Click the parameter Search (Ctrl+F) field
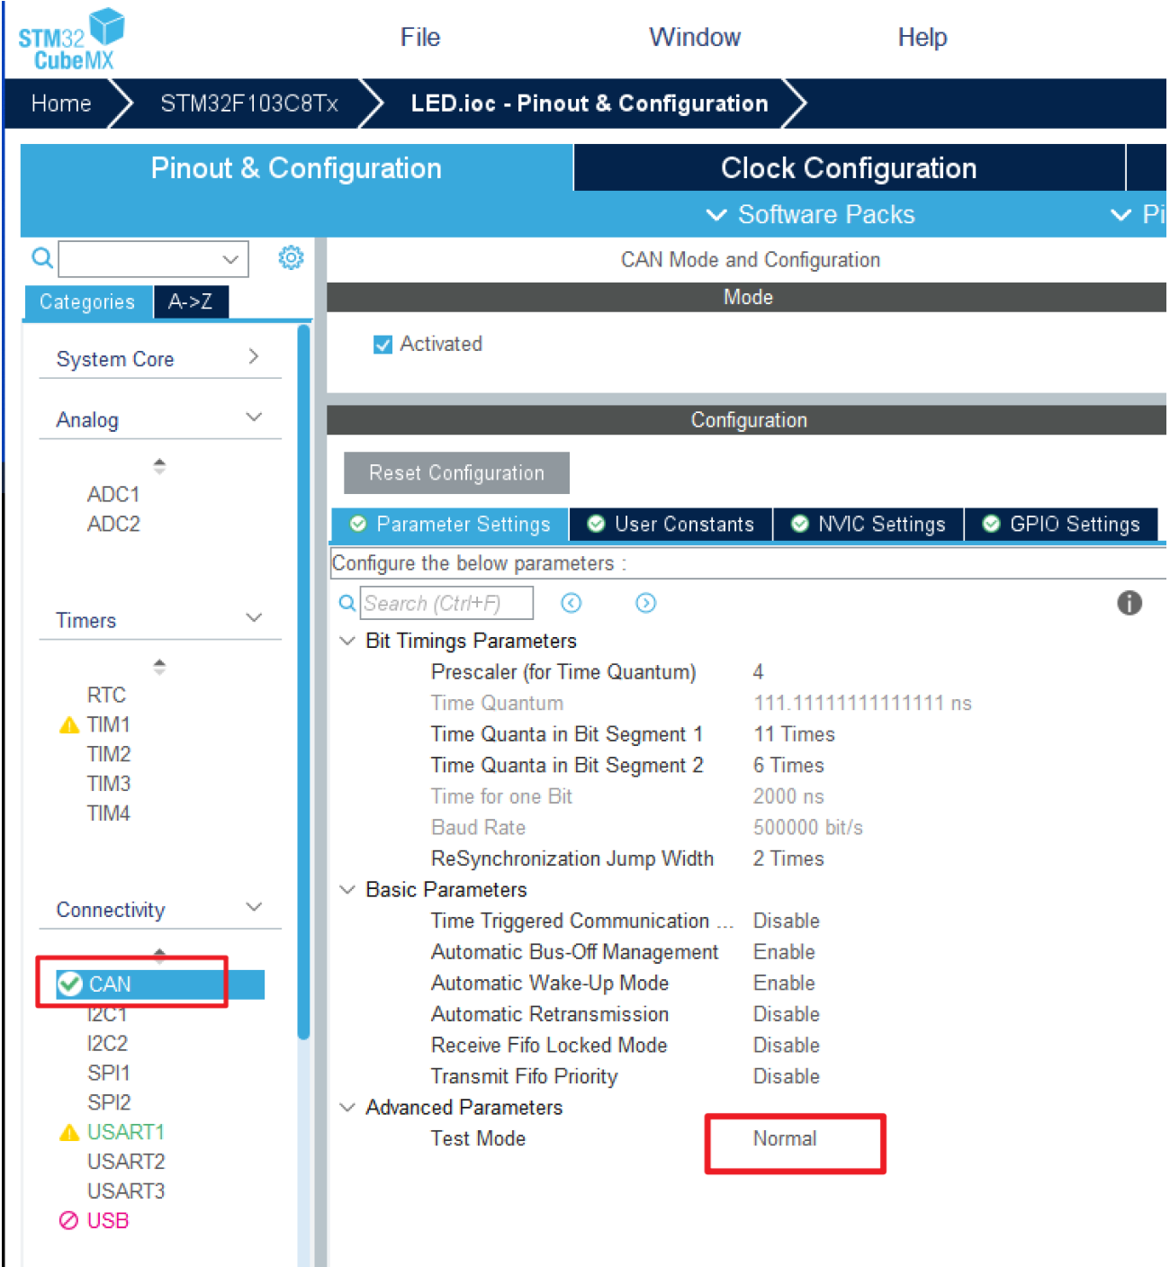1170x1267 pixels. click(x=446, y=603)
